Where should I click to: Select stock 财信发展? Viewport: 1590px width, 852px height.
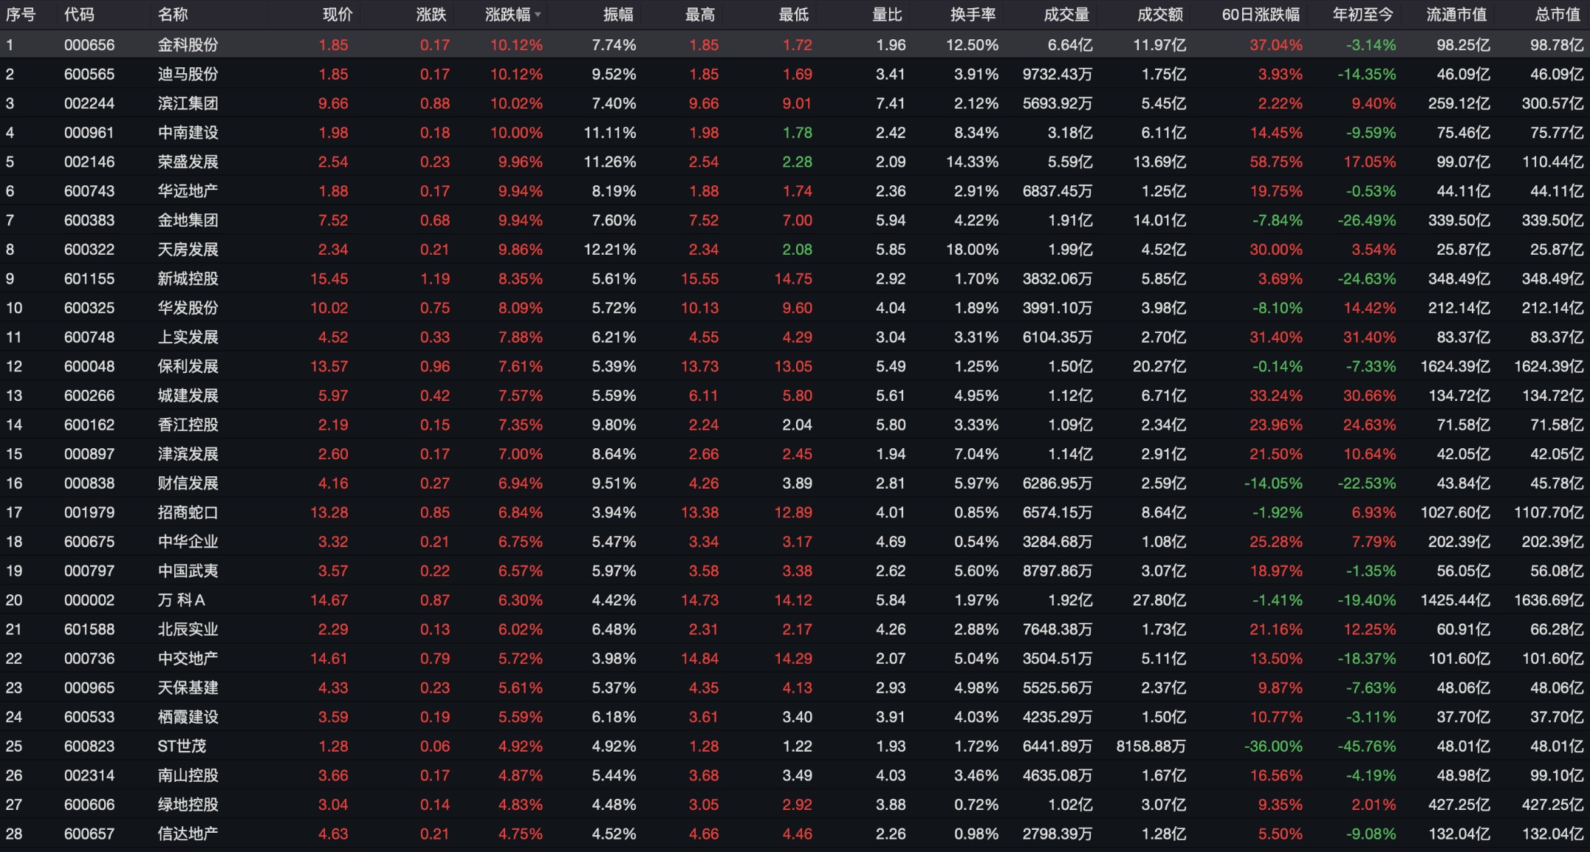188,484
